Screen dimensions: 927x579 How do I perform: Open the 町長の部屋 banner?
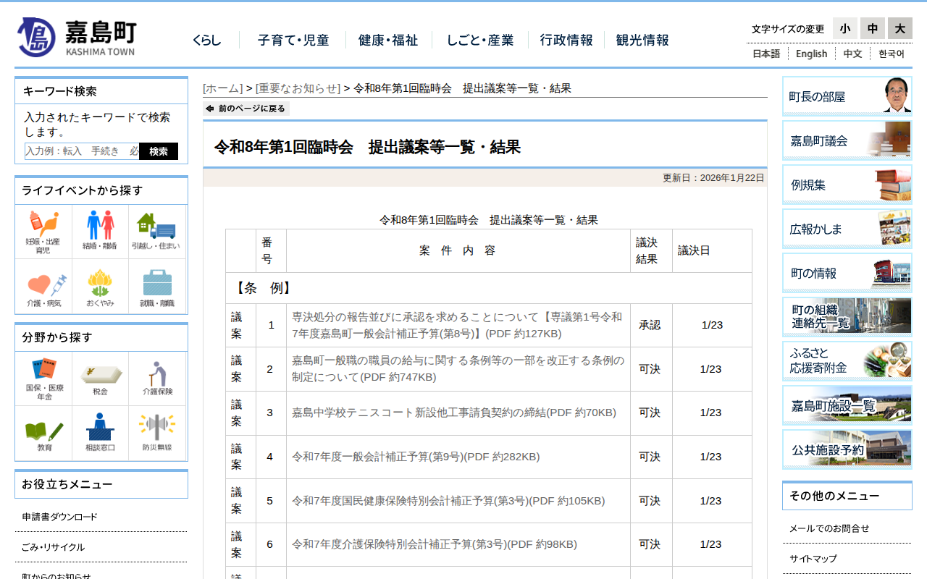click(x=847, y=96)
